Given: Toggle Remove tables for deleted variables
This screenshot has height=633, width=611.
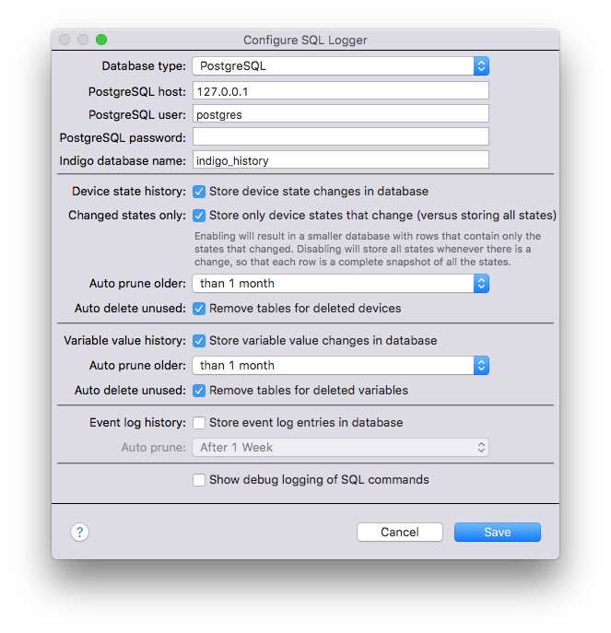Looking at the screenshot, I should coord(199,391).
